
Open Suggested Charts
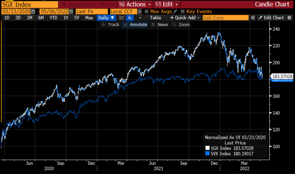pos(88,4)
